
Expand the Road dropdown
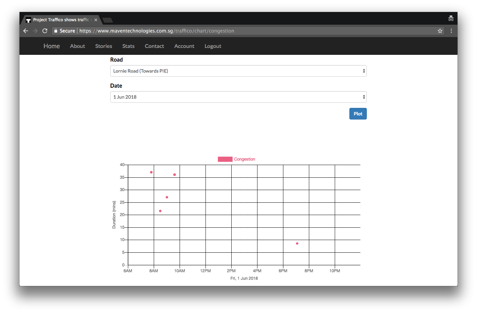[238, 71]
